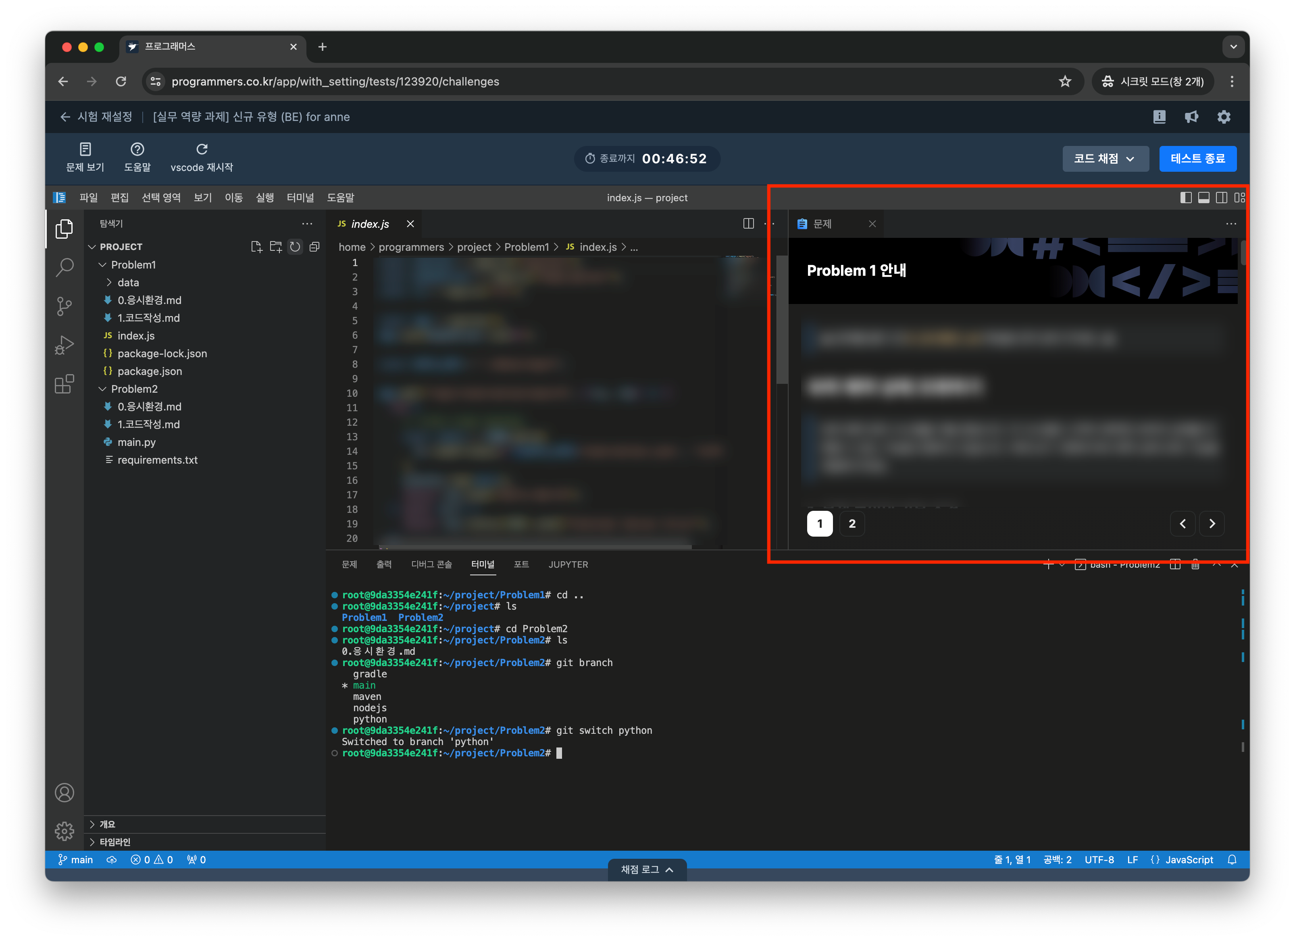Screen dimensions: 1295x941
Task: Bookmark this page with the star icon
Action: pos(1065,82)
